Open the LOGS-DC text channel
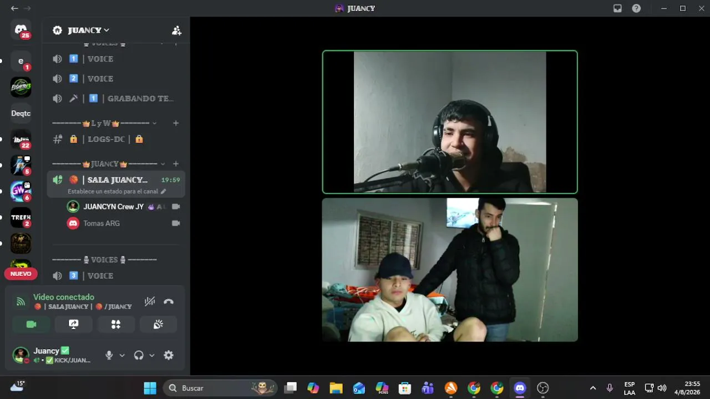Viewport: 710px width, 399px height. coord(115,139)
